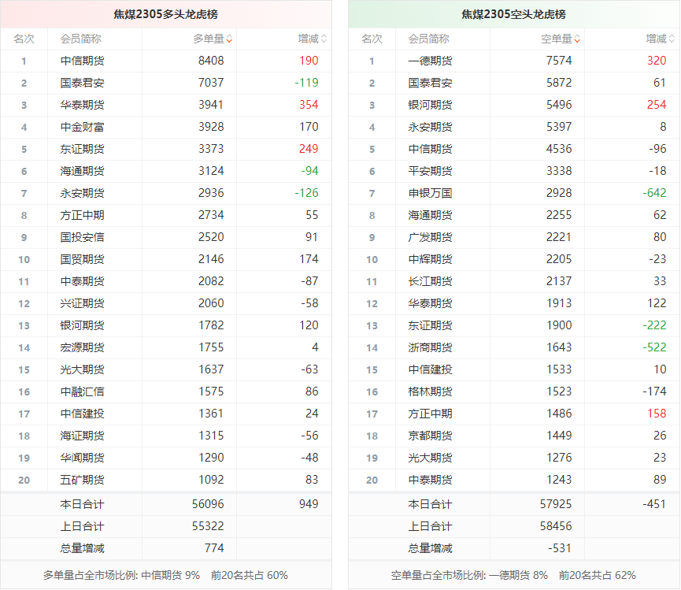Screen dimensions: 681x590
Task: Open 五矿期货 in the long ranking
Action: (82, 480)
